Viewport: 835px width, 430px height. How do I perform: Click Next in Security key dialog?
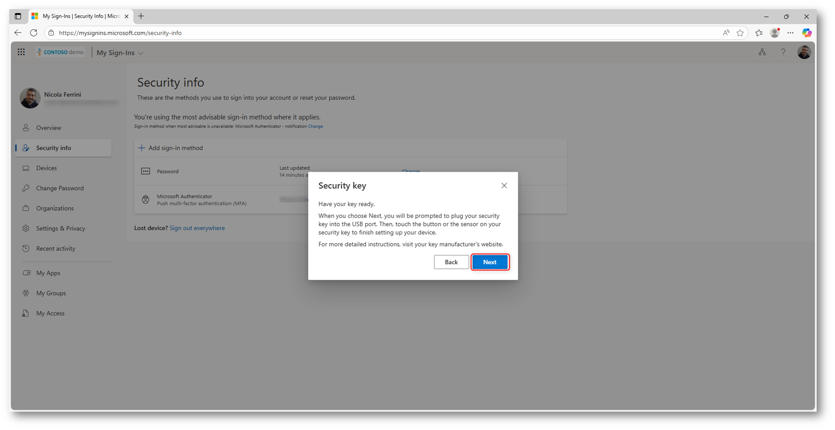tap(490, 262)
